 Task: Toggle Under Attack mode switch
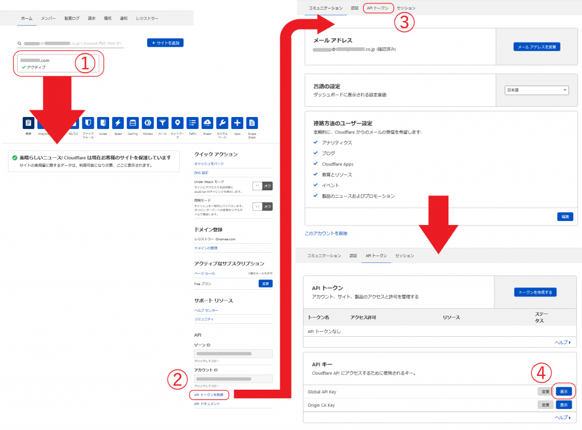[x=262, y=186]
